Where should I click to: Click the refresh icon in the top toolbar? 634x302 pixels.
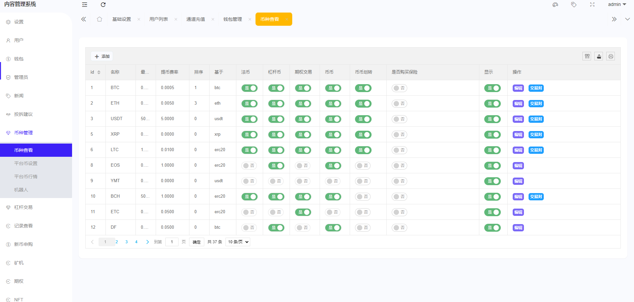tap(103, 5)
